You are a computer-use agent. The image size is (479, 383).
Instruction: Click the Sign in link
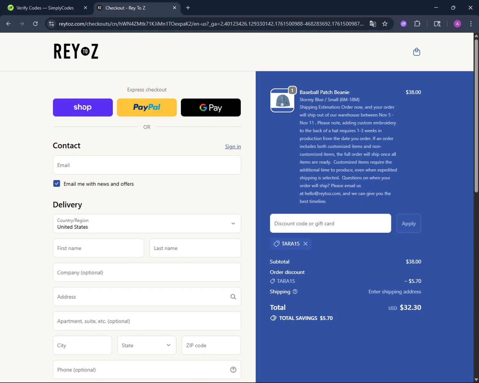tap(233, 146)
